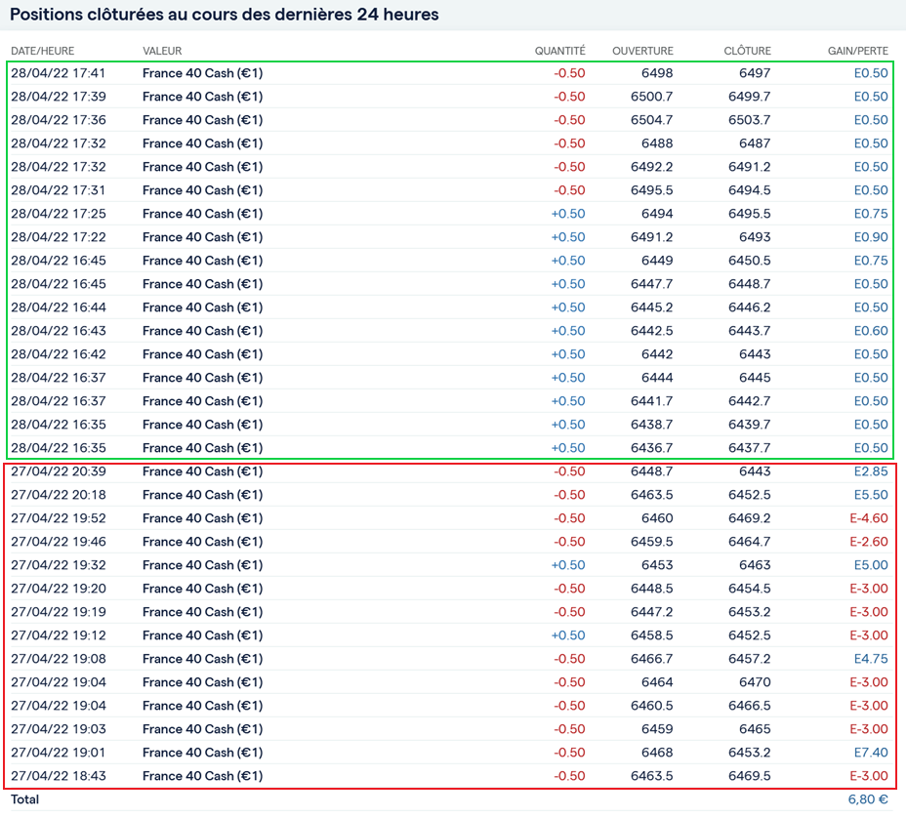Click the opening price 6488
Image resolution: width=907 pixels, height=818 pixels.
[x=657, y=143]
